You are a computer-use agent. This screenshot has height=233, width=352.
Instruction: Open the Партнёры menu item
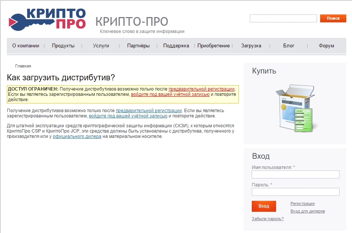click(139, 46)
